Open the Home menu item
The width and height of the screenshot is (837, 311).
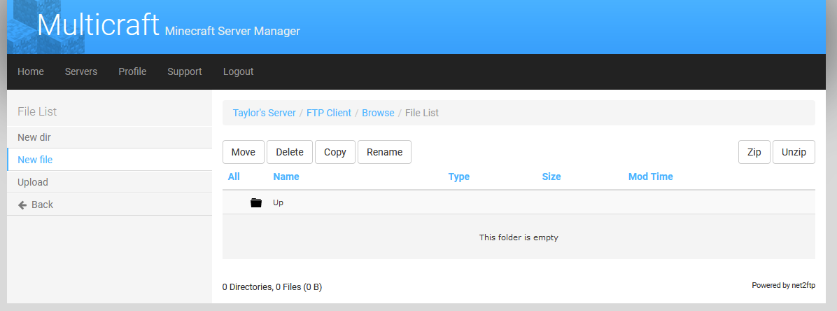(x=31, y=71)
